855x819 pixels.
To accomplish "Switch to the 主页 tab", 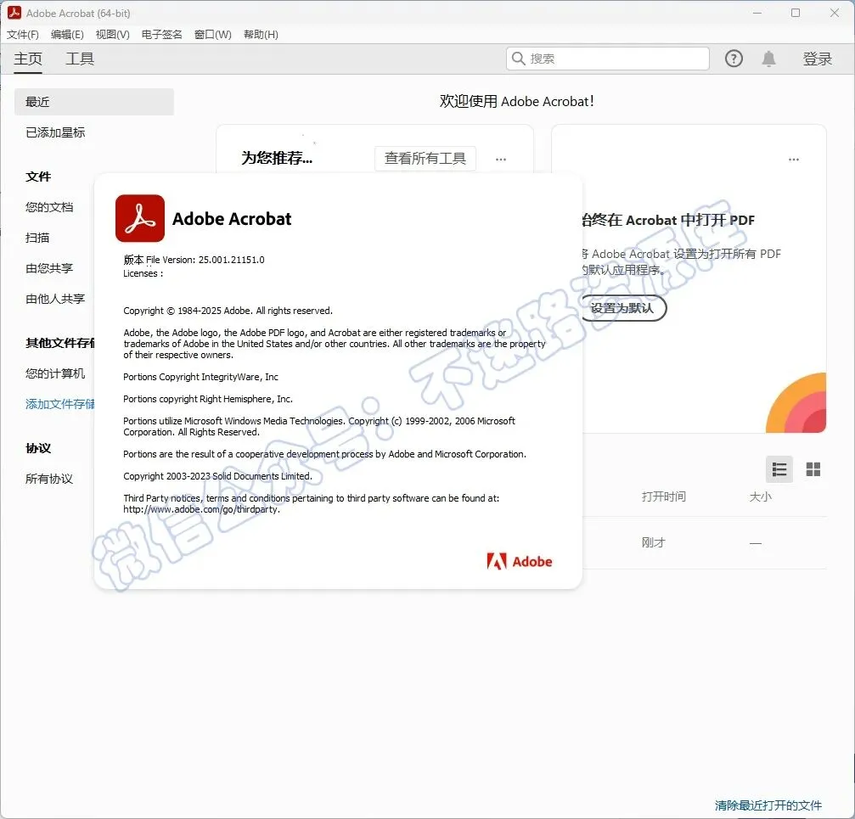I will (28, 59).
